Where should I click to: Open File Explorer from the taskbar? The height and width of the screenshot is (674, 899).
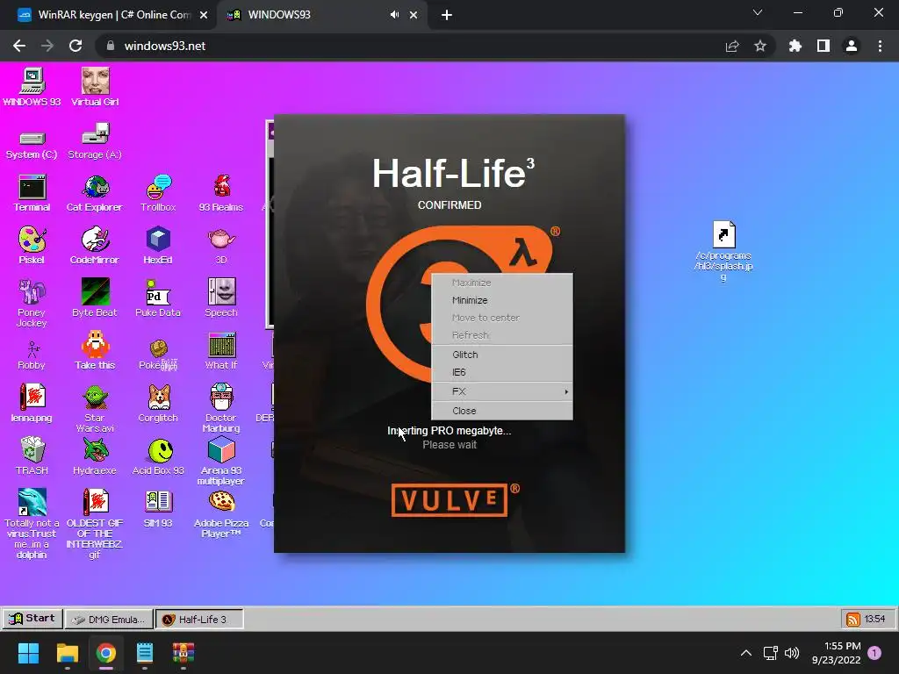pyautogui.click(x=67, y=653)
